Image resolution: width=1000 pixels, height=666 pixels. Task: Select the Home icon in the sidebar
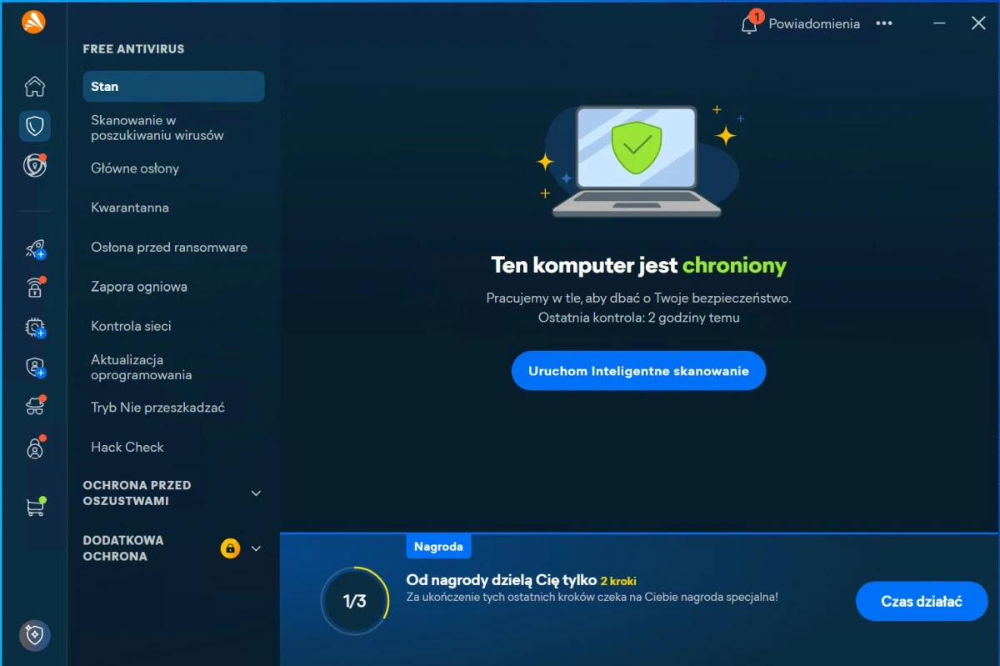34,86
